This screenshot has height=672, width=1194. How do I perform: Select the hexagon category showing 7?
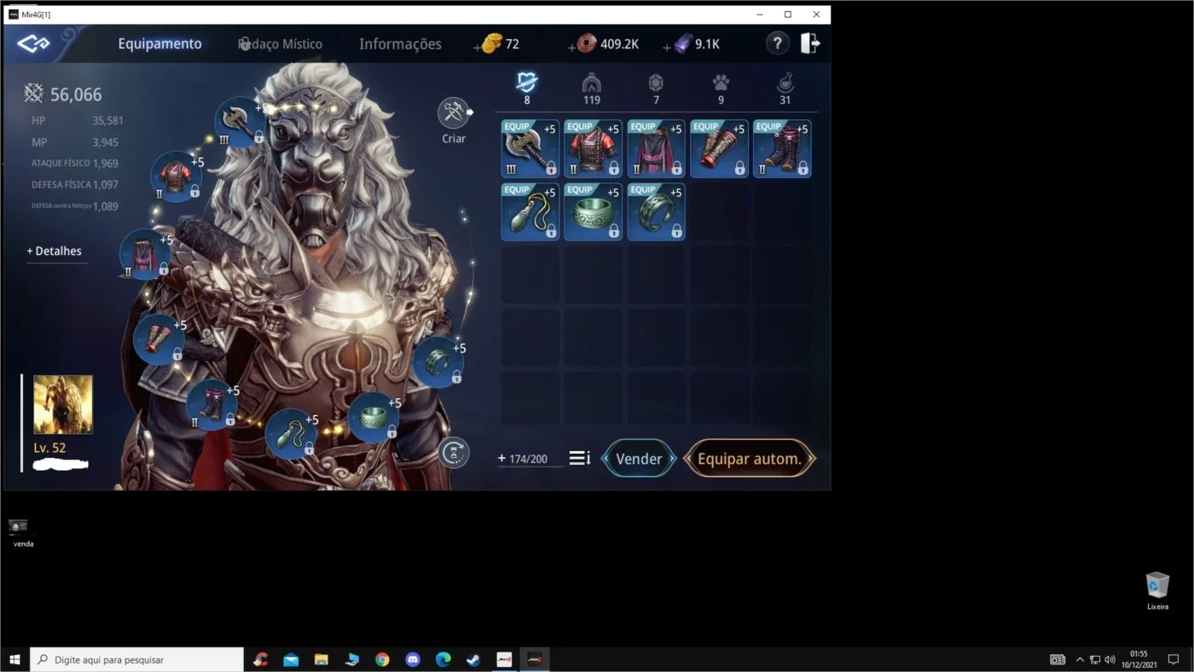coord(656,89)
